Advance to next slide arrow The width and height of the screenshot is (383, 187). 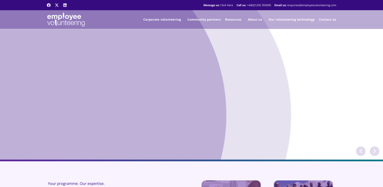374,151
